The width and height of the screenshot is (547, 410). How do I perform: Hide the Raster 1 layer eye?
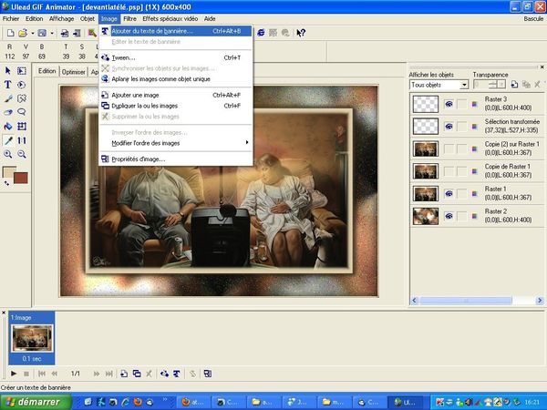(x=449, y=193)
